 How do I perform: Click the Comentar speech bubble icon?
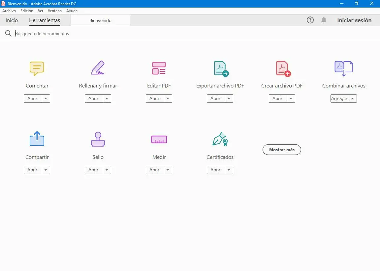point(37,68)
